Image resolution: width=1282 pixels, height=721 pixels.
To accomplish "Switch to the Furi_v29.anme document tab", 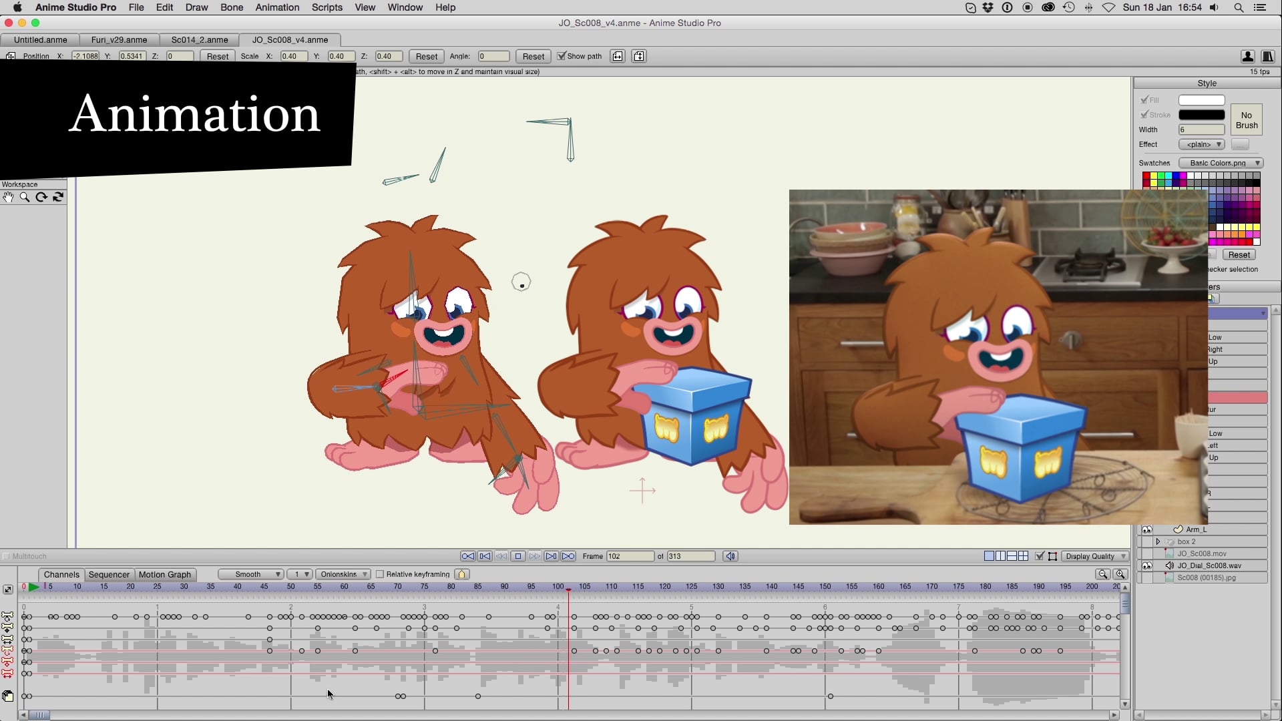I will point(119,39).
